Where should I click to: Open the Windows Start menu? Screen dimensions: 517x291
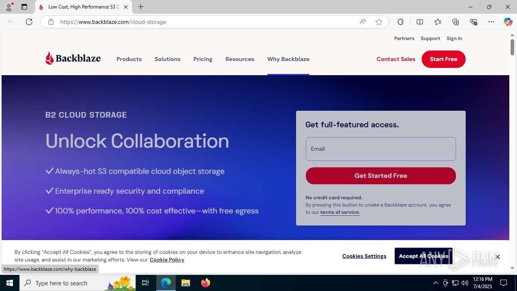(10, 283)
